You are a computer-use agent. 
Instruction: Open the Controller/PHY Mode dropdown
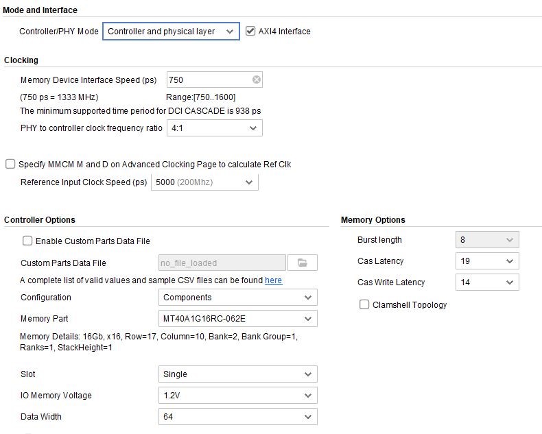click(171, 32)
